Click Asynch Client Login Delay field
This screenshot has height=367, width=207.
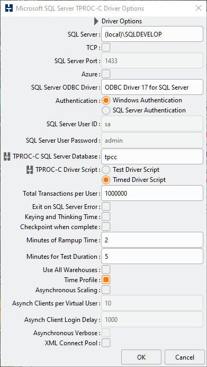(152, 319)
